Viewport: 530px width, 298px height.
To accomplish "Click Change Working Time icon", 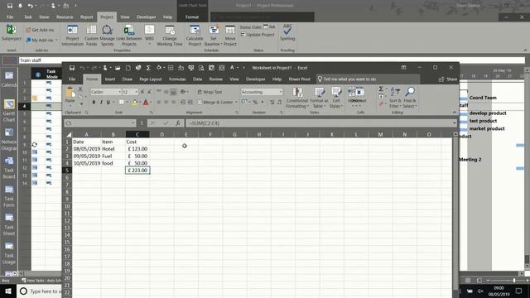I will tap(170, 35).
